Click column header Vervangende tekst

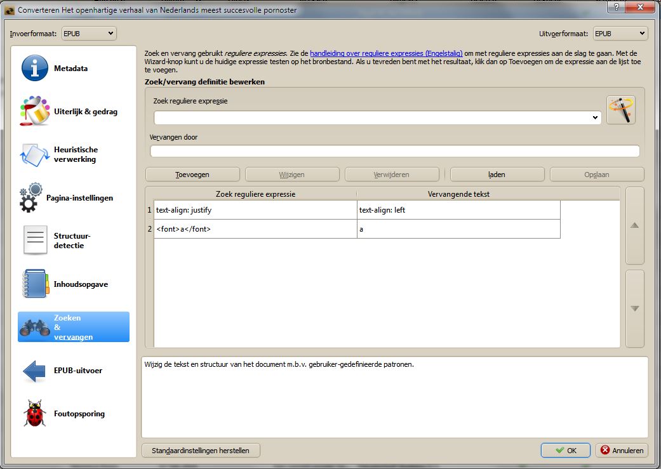point(458,194)
